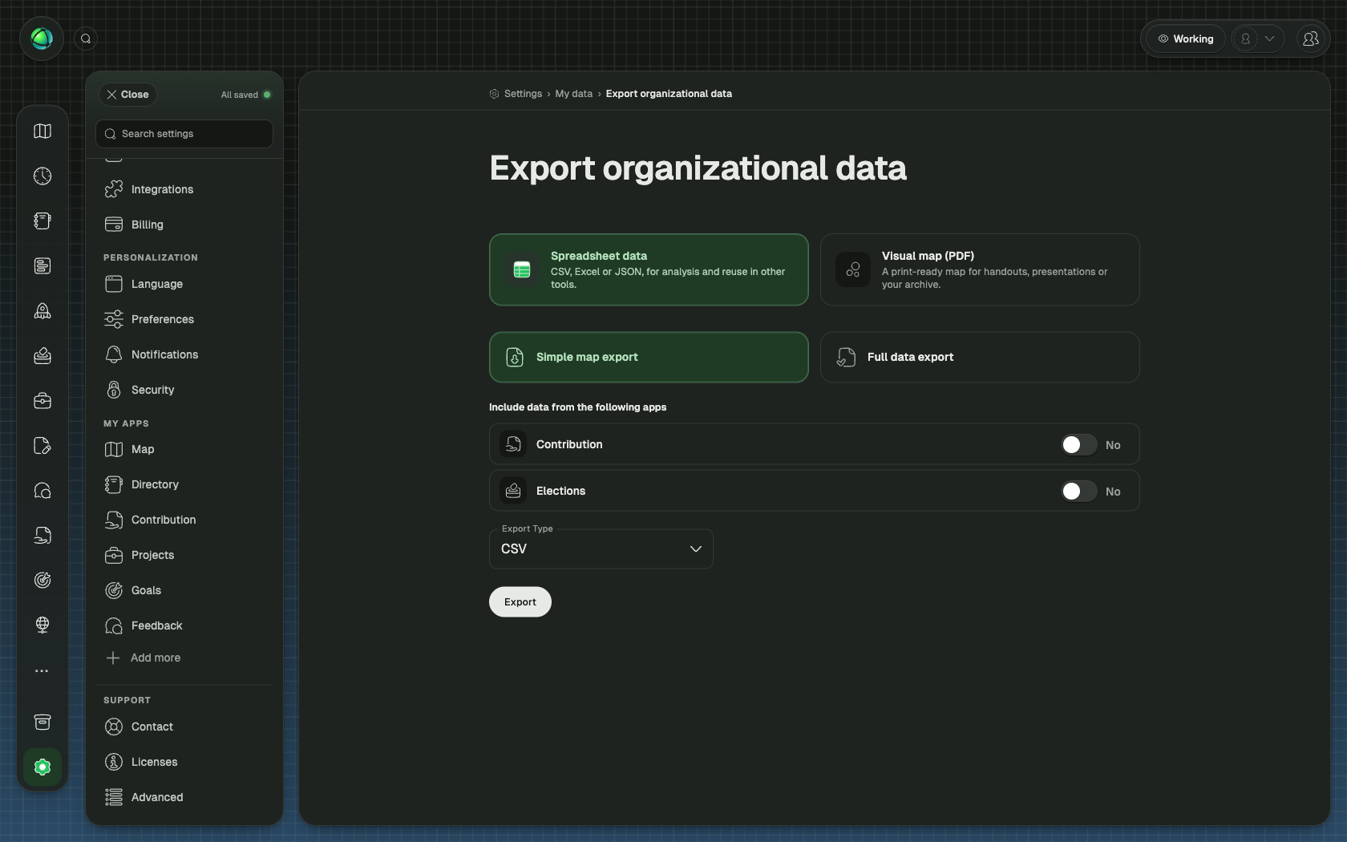Image resolution: width=1347 pixels, height=842 pixels.
Task: Open Preferences settings
Action: tap(184, 319)
